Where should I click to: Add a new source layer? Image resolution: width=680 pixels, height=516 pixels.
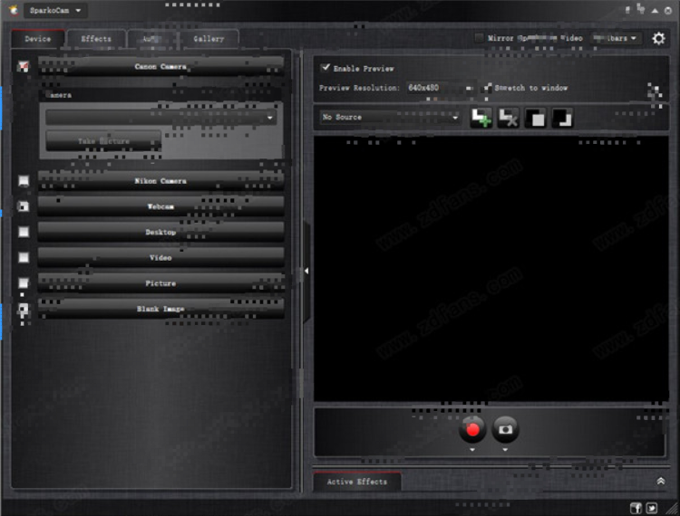coord(481,118)
